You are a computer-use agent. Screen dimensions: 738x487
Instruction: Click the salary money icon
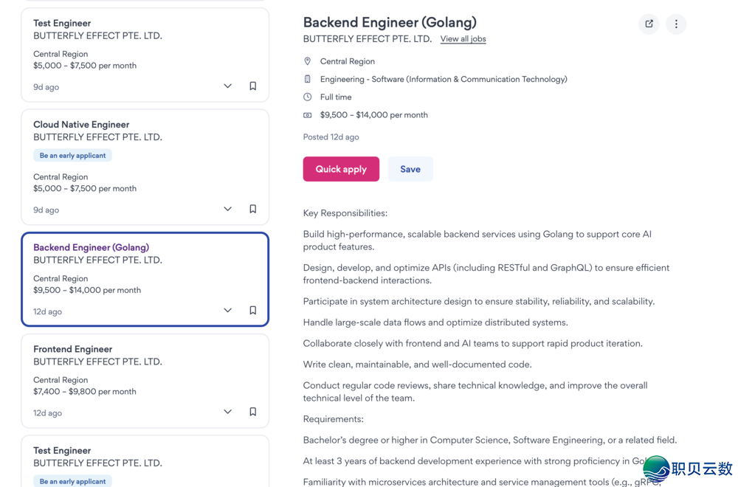(307, 115)
